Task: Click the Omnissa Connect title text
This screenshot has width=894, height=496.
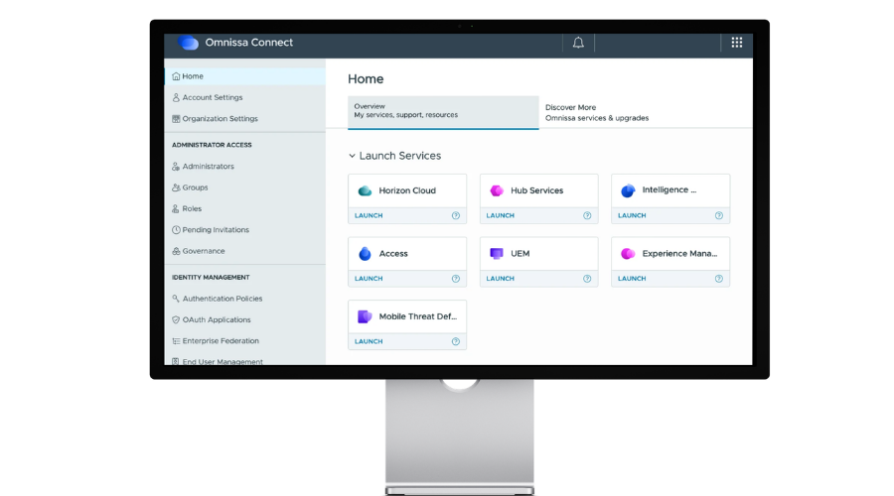Action: click(249, 43)
